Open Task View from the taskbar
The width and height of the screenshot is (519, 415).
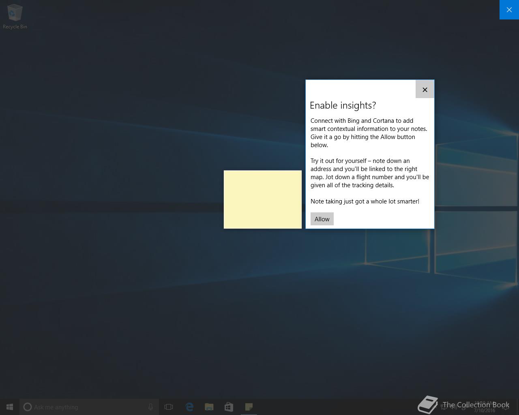[169, 407]
